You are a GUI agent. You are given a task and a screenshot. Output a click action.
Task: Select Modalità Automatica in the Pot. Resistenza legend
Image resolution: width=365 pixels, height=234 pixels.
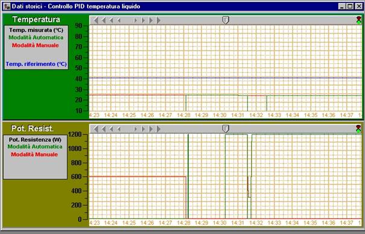[x=35, y=147]
